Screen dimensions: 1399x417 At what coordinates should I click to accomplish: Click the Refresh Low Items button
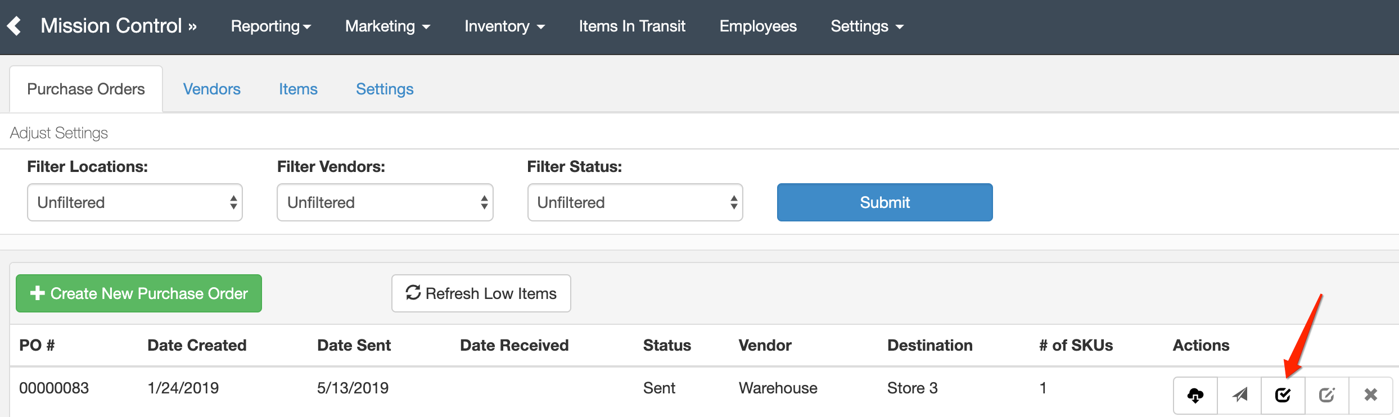tap(481, 293)
